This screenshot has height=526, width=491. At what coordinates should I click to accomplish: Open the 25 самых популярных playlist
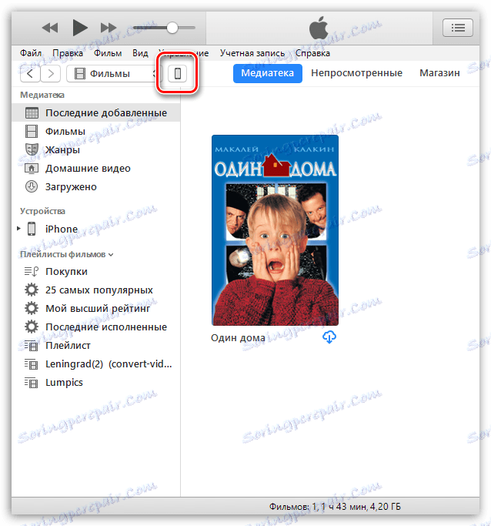pos(96,290)
